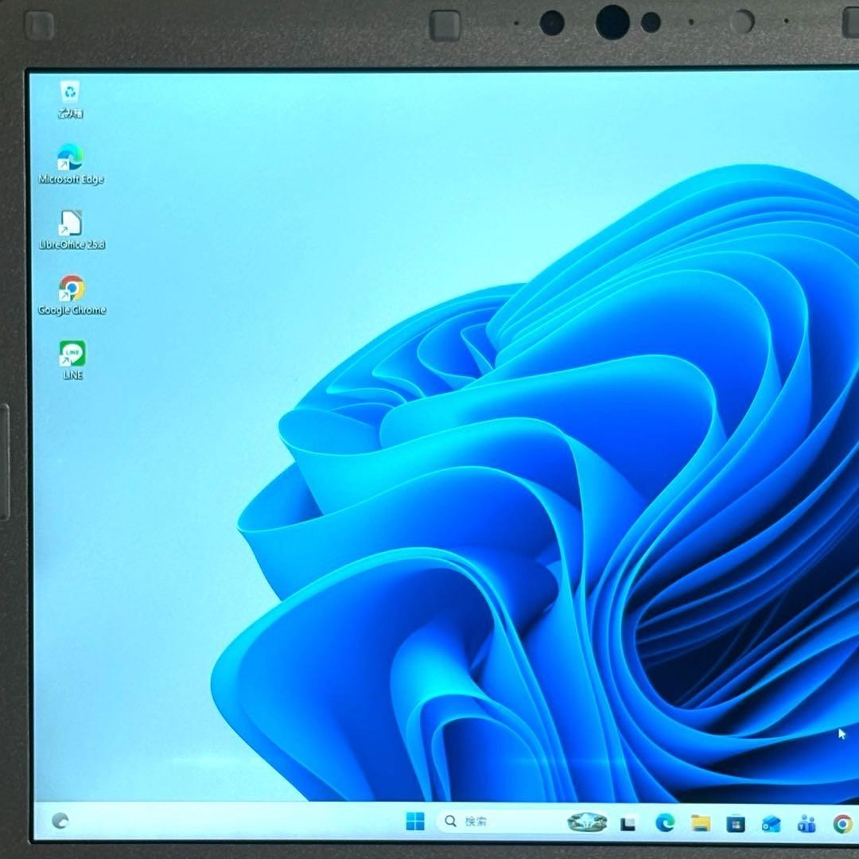Open the widgets icon at taskbar's left end
Image resolution: width=859 pixels, height=859 pixels.
pos(60,820)
